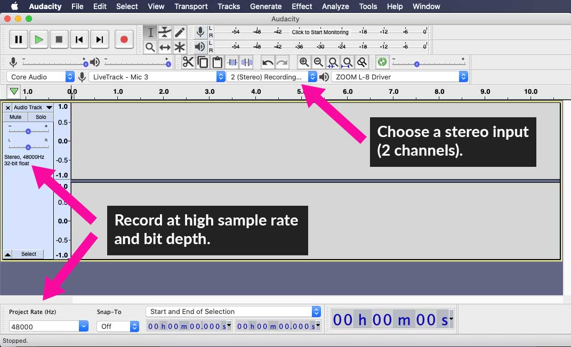Viewport: 571px width, 347px height.
Task: Click the Copy icon
Action: coord(203,62)
